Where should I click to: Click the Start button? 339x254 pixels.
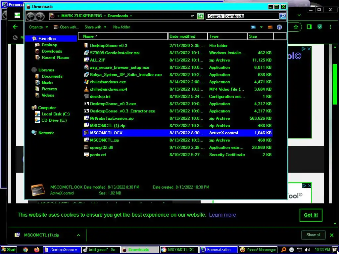tap(9, 250)
